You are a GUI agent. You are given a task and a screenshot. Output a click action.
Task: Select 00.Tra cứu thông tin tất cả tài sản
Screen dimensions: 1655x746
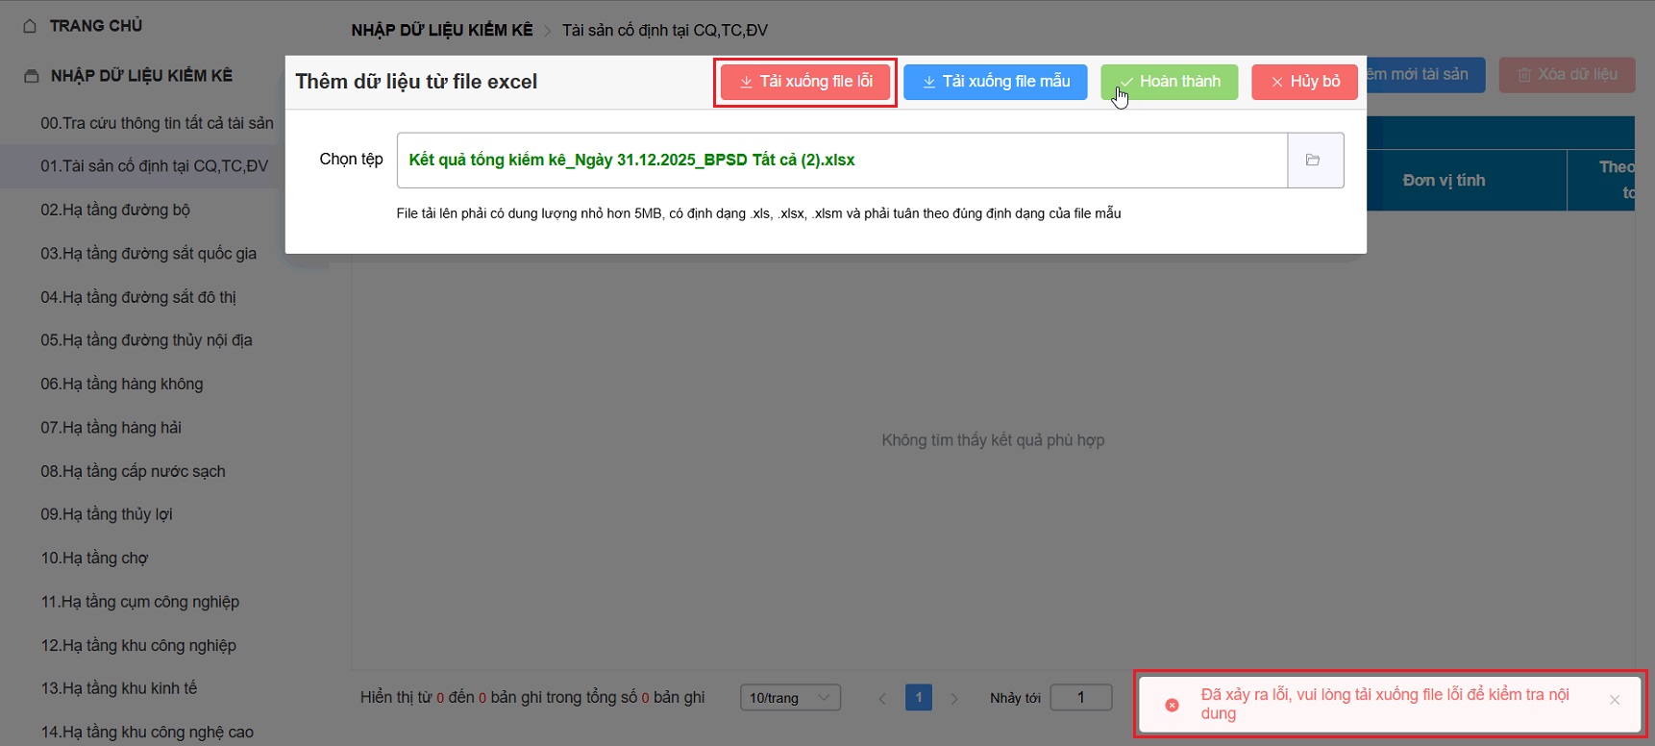(157, 123)
